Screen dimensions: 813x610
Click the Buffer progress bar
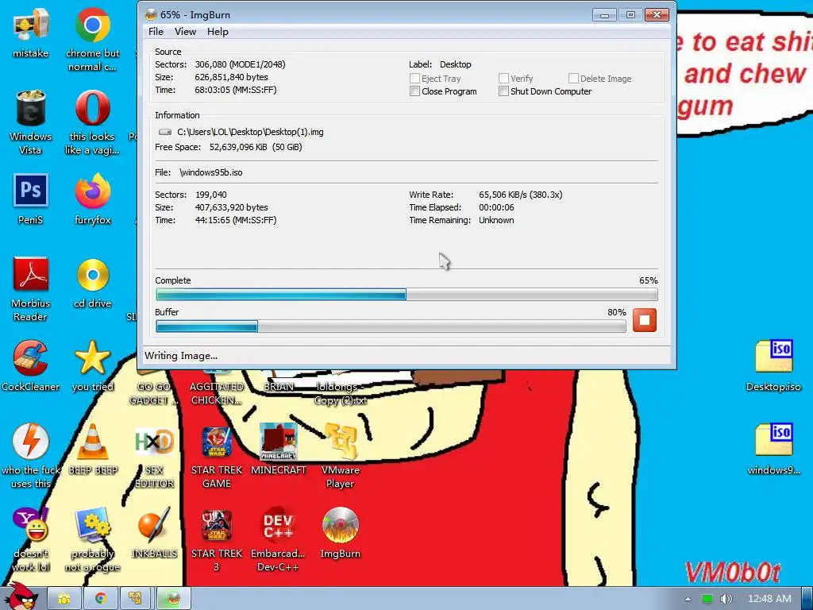pyautogui.click(x=391, y=326)
